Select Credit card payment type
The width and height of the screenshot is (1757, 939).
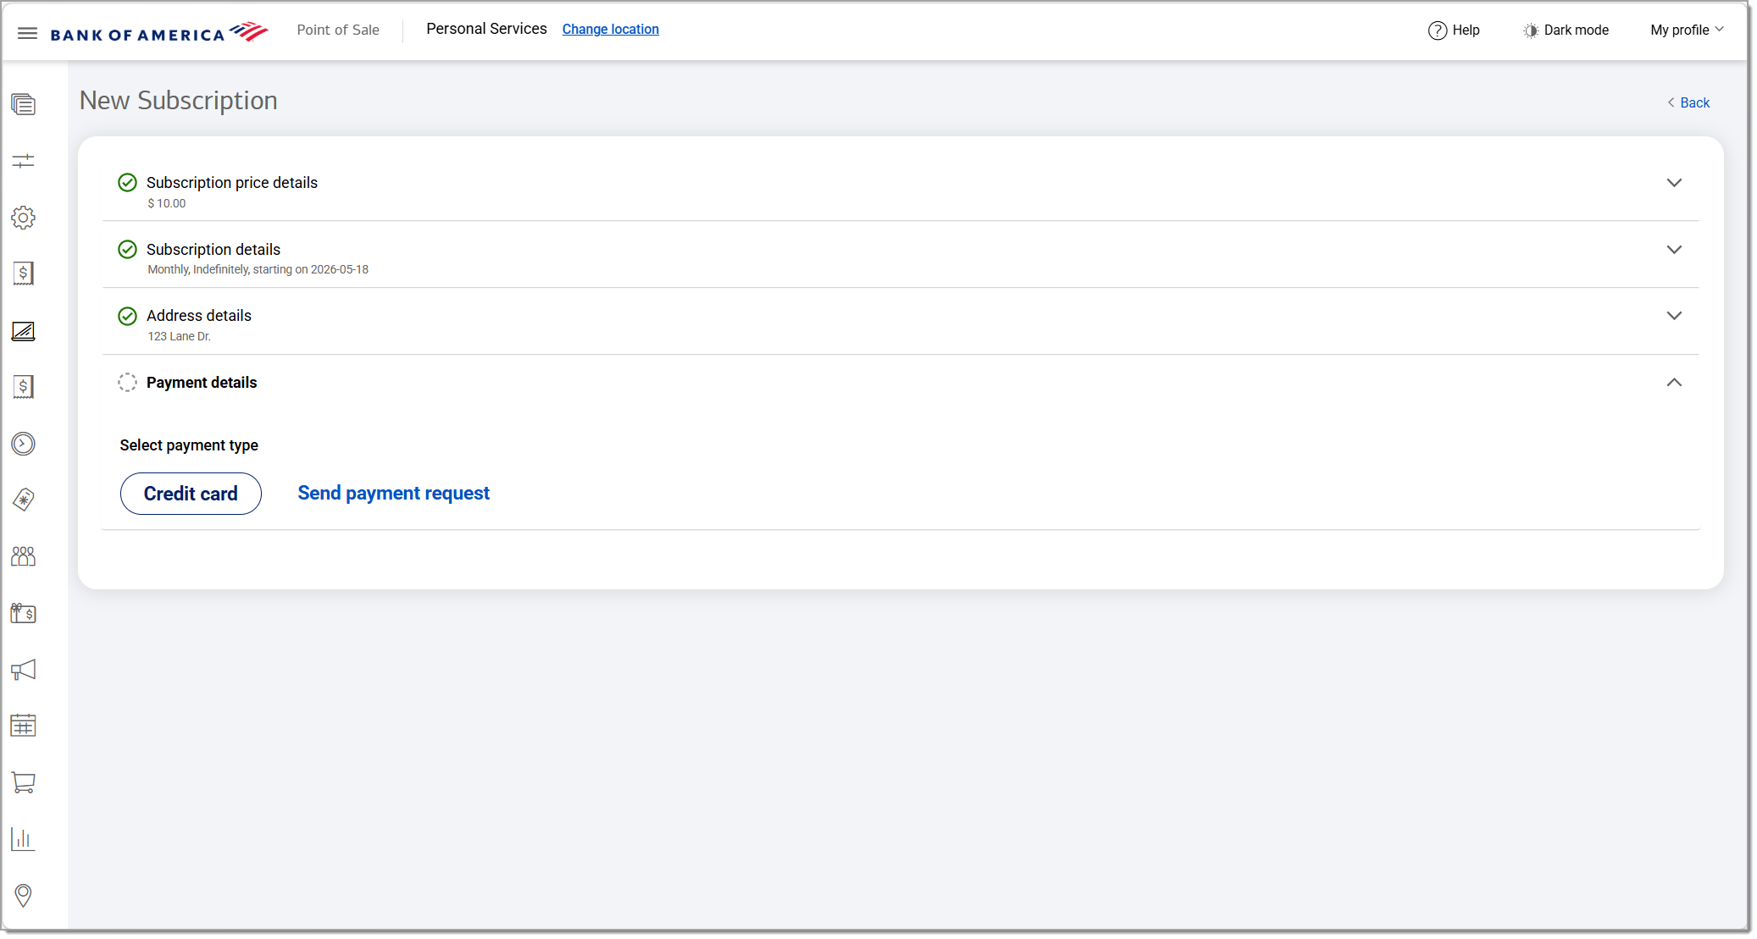coord(191,494)
